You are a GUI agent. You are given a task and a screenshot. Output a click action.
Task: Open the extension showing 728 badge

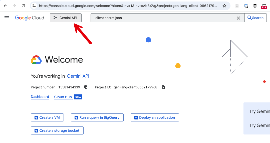point(264,6)
